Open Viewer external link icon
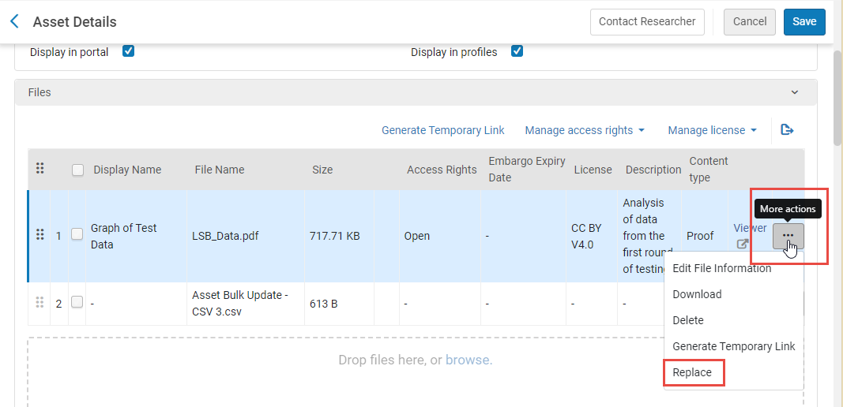 (x=743, y=245)
